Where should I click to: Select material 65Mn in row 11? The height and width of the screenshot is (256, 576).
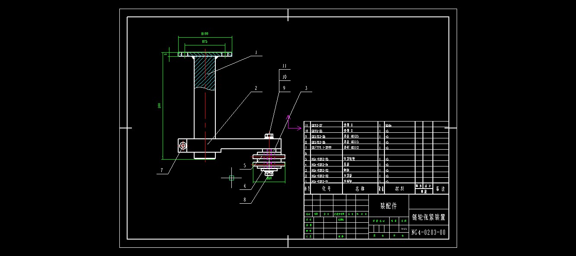(x=388, y=125)
